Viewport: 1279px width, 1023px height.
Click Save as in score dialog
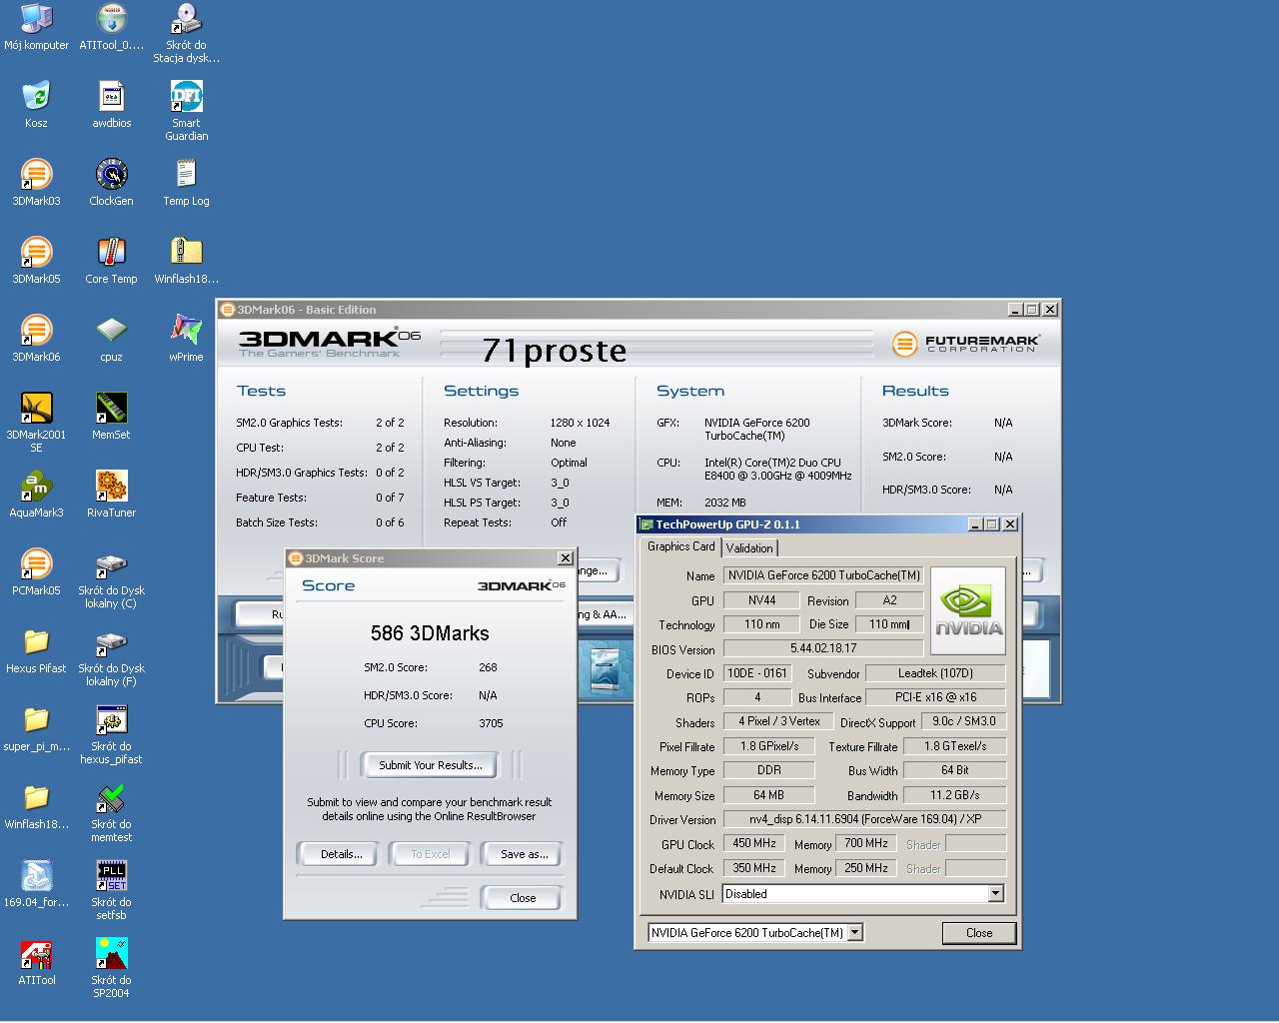tap(524, 854)
